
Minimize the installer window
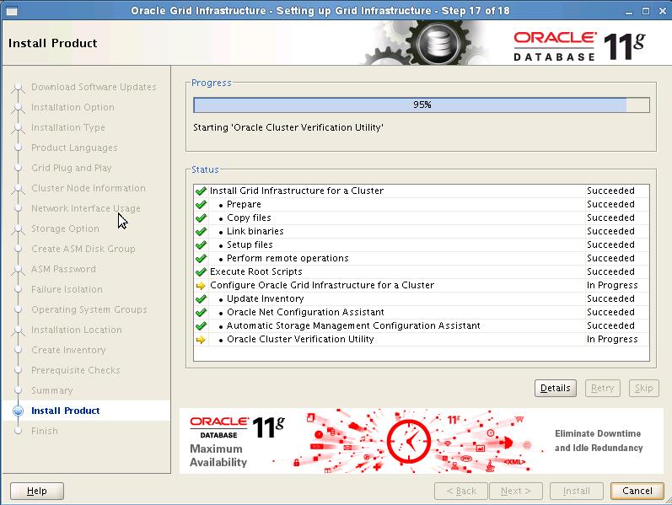point(629,11)
